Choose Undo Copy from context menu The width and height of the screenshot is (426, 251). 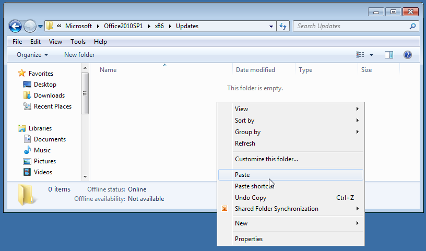(x=291, y=197)
